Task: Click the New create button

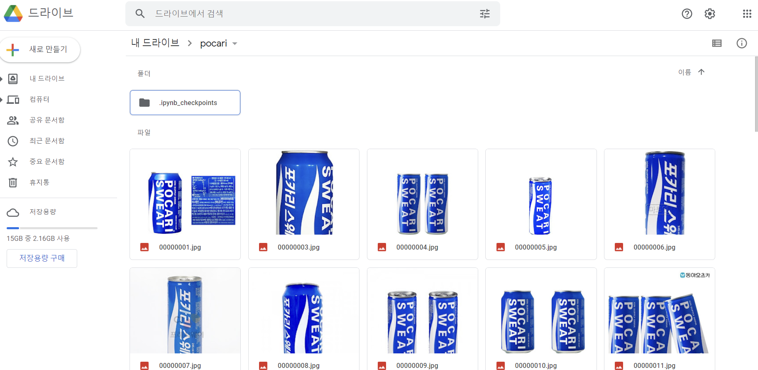Action: pos(40,49)
